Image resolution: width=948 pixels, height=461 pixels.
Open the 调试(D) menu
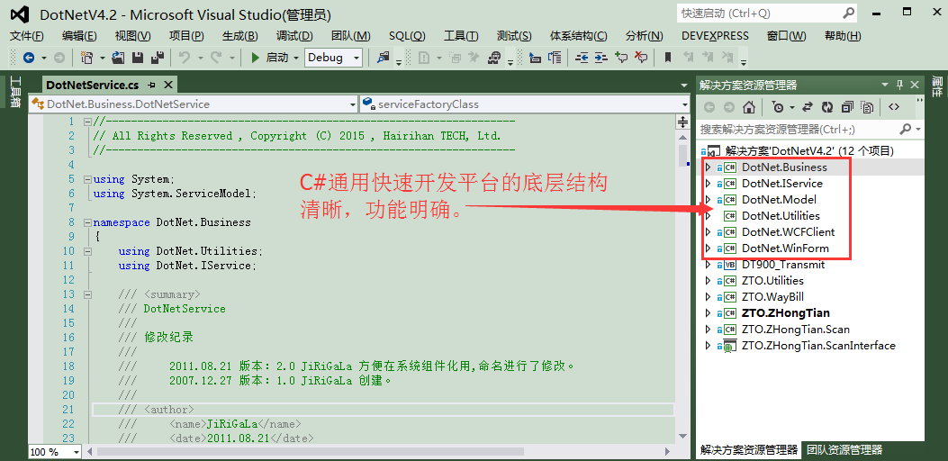pos(294,36)
